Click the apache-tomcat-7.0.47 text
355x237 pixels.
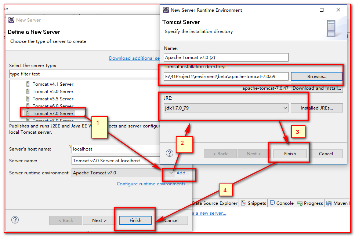tap(265, 88)
